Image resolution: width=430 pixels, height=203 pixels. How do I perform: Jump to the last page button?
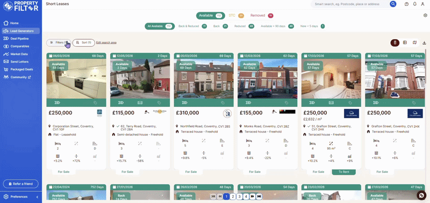click(x=259, y=197)
